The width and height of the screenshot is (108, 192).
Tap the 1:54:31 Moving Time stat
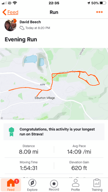click(x=29, y=166)
